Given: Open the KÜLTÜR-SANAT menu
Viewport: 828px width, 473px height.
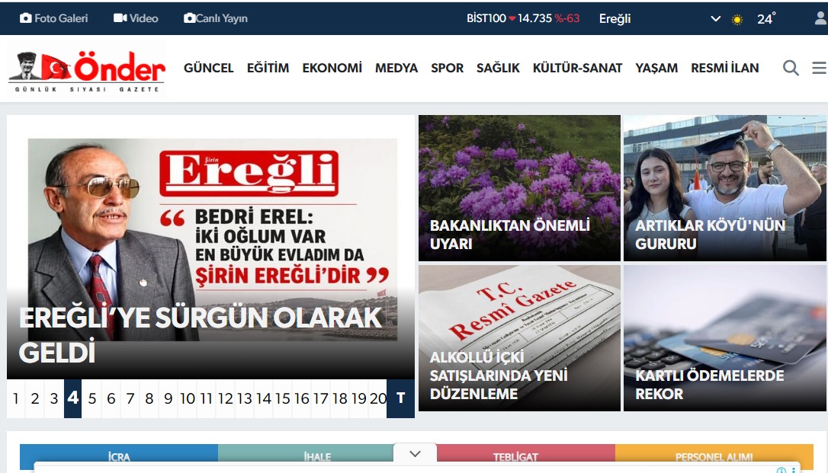Looking at the screenshot, I should [x=577, y=68].
